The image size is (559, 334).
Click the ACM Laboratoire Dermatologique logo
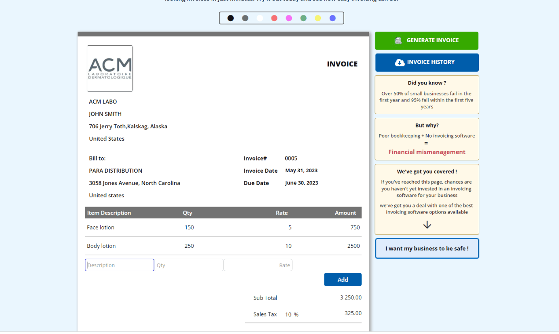coord(110,68)
